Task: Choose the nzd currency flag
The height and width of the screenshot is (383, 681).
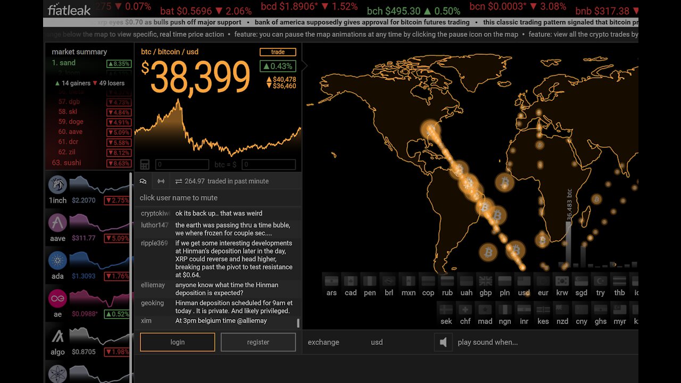Action: click(x=562, y=310)
